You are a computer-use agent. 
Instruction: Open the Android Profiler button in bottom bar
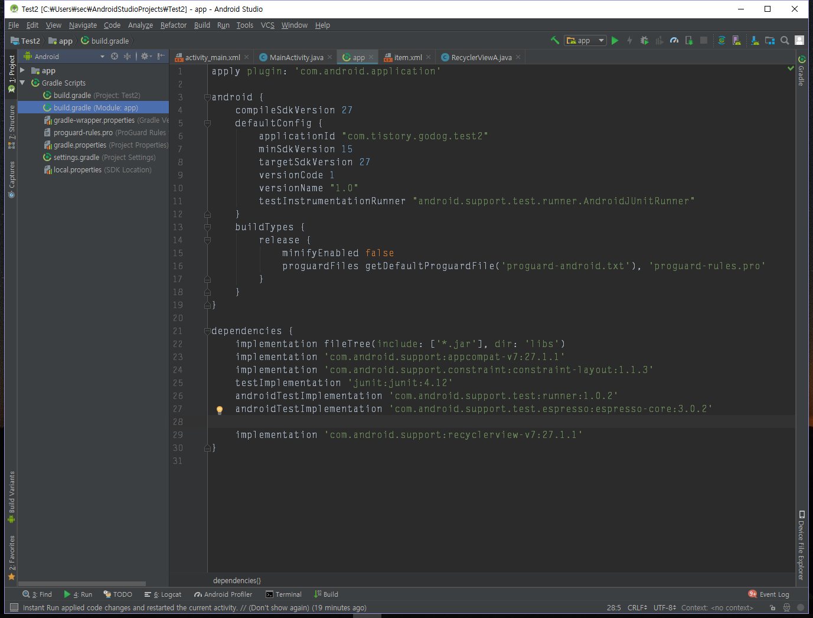coord(223,594)
